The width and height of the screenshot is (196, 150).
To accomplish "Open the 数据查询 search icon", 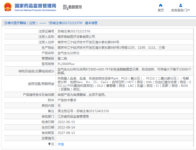I will [66, 7].
